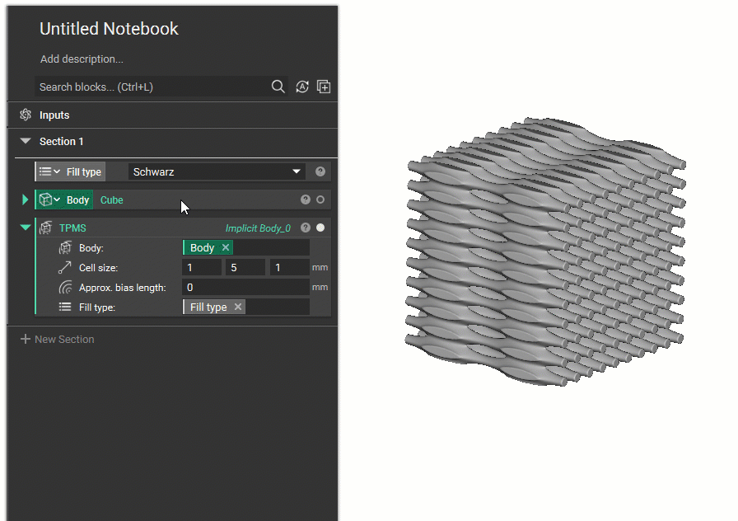Click the auto-refresh icon beside search
This screenshot has width=738, height=521.
pyautogui.click(x=302, y=87)
